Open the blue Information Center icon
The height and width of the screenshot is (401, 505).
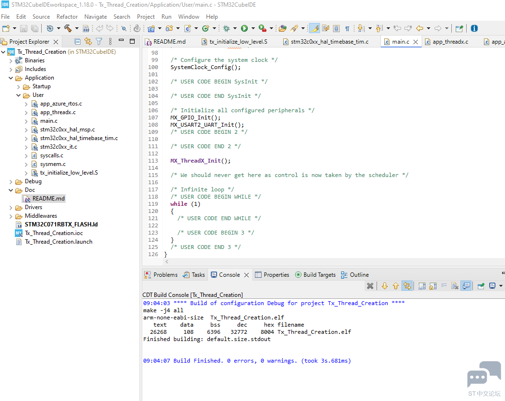point(474,28)
